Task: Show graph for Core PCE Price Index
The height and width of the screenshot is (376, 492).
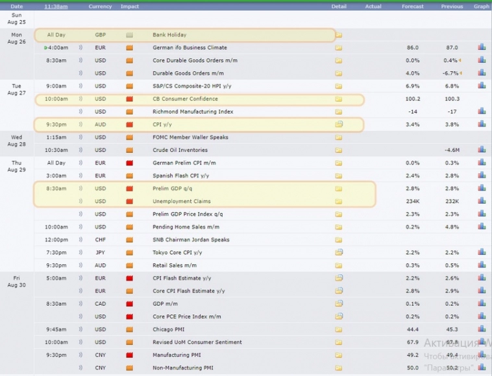Action: tap(482, 316)
